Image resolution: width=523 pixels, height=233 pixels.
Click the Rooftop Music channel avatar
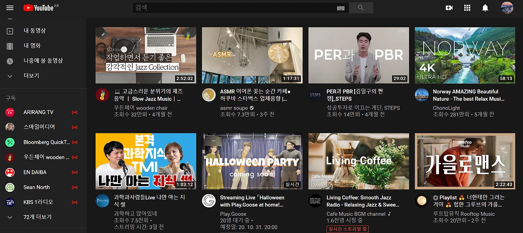421,201
